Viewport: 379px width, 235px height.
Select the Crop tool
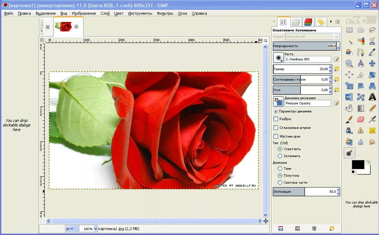tap(360, 75)
